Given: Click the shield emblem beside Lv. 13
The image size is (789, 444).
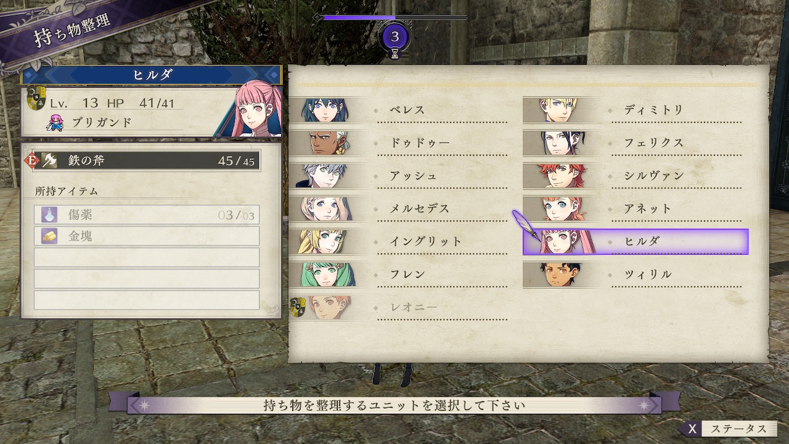Looking at the screenshot, I should click(37, 99).
